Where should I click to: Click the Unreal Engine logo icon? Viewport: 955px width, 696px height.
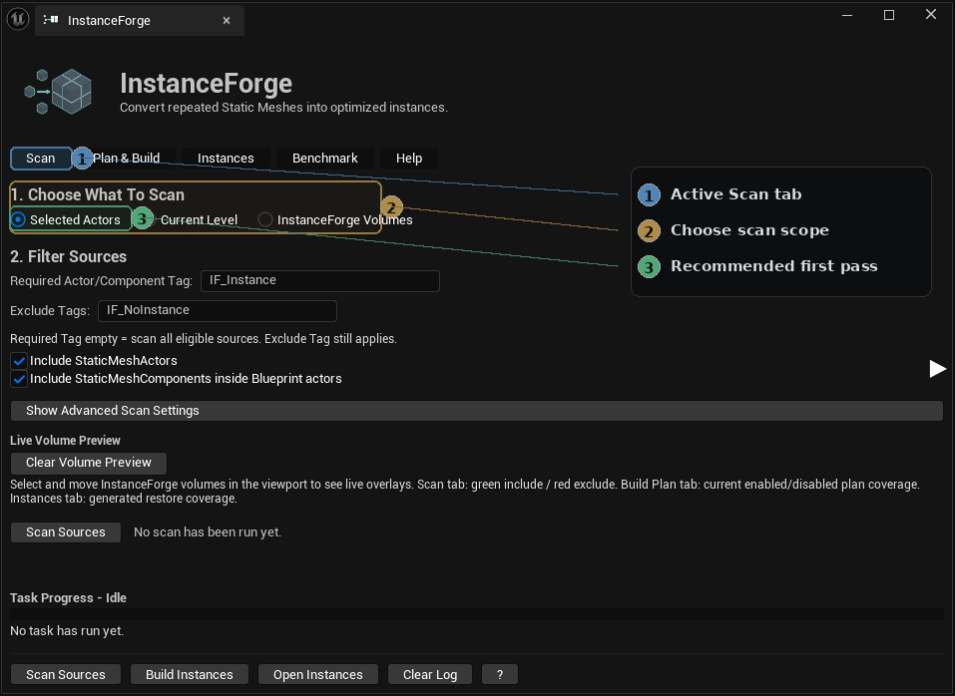[18, 19]
